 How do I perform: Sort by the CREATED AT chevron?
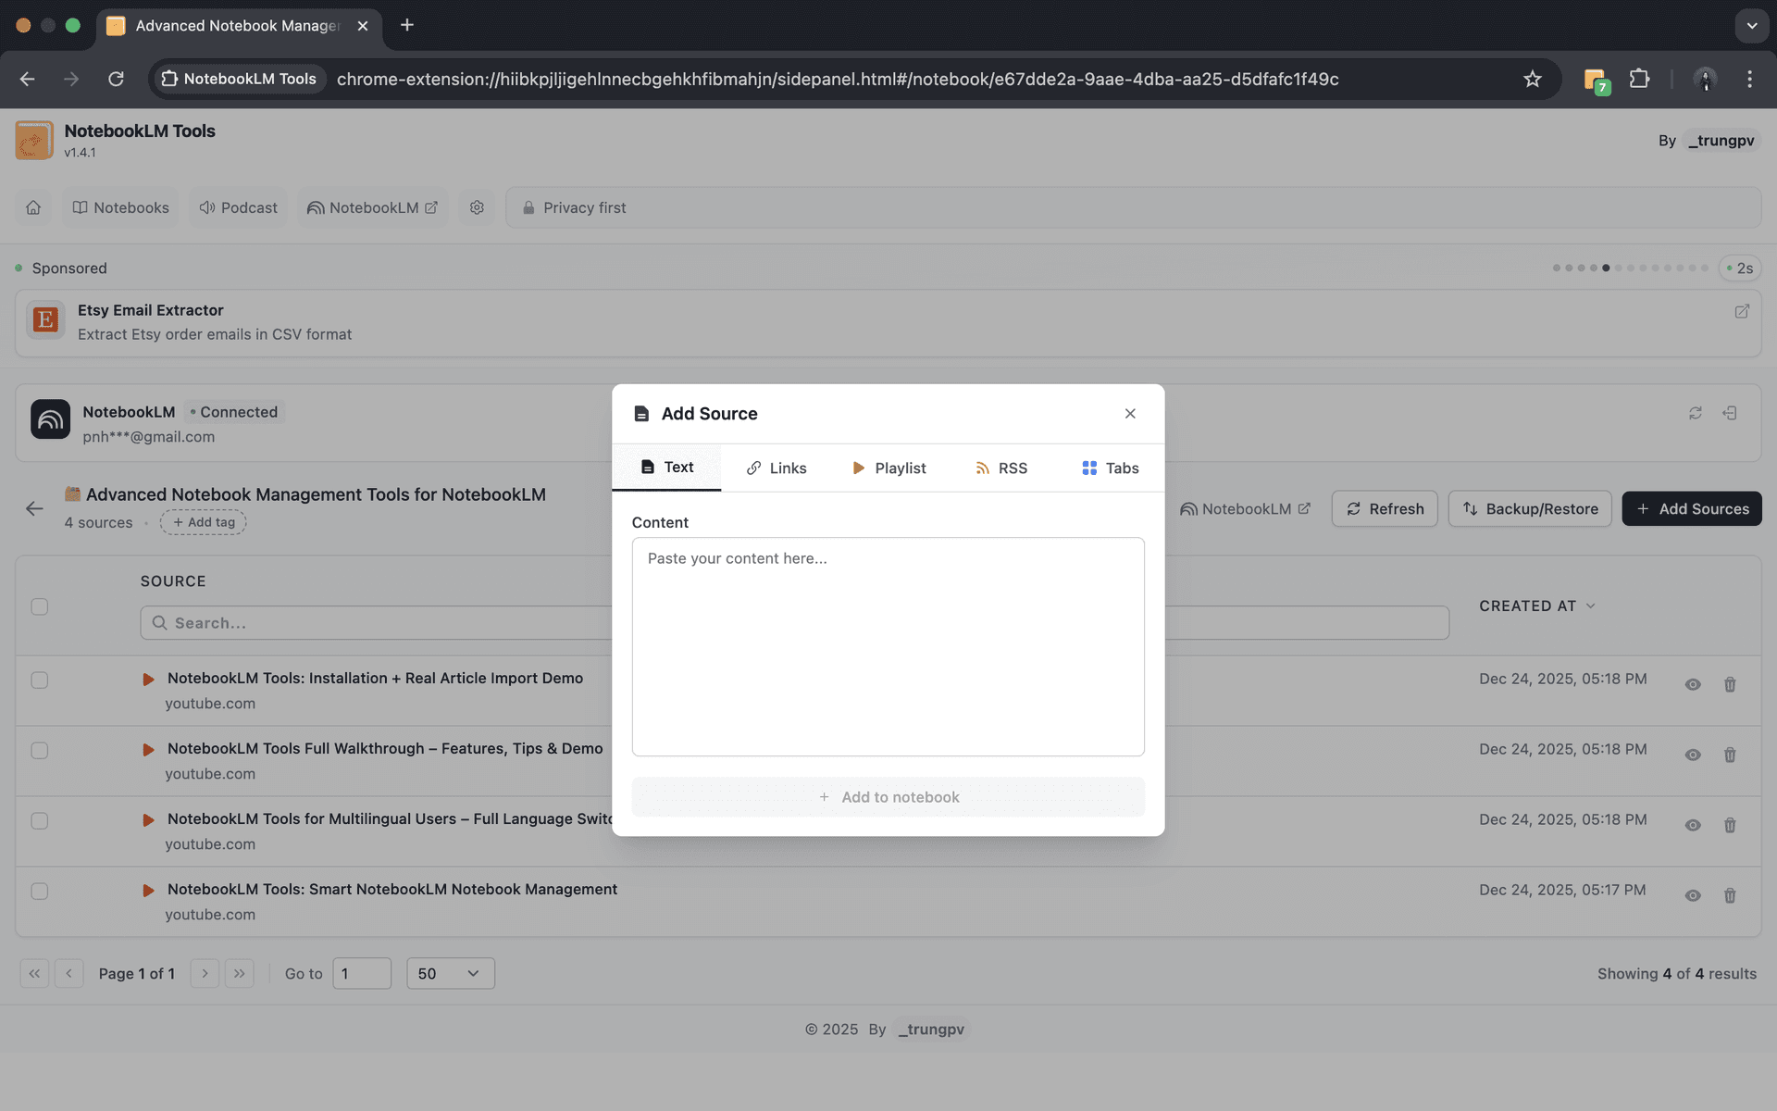pyautogui.click(x=1591, y=606)
